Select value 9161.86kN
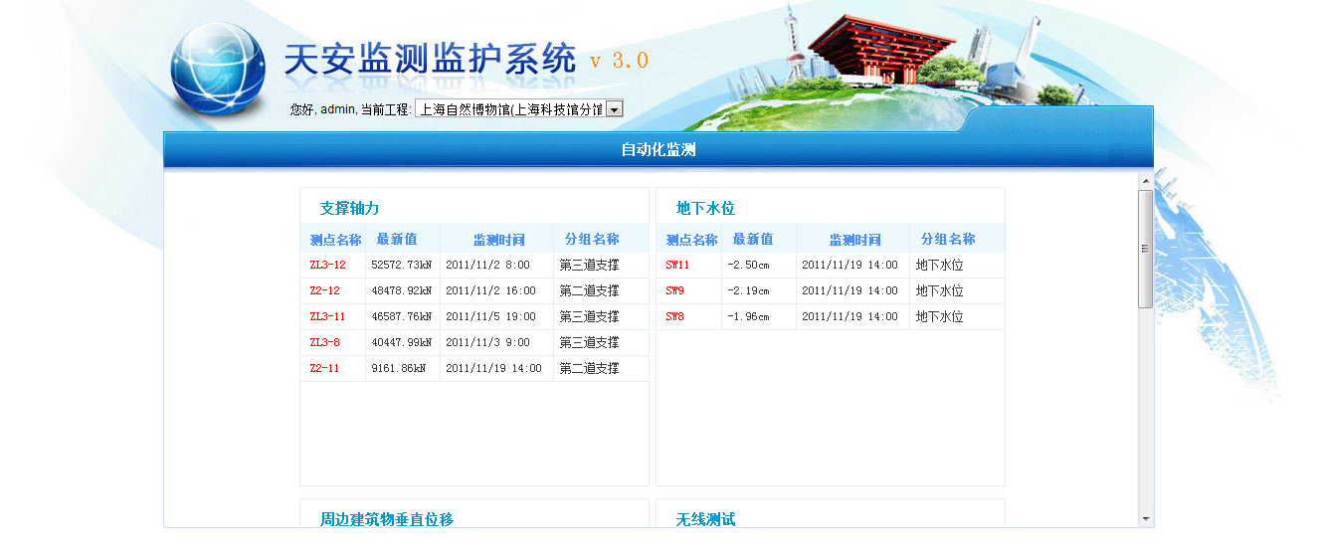The width and height of the screenshot is (1317, 558). pyautogui.click(x=399, y=369)
